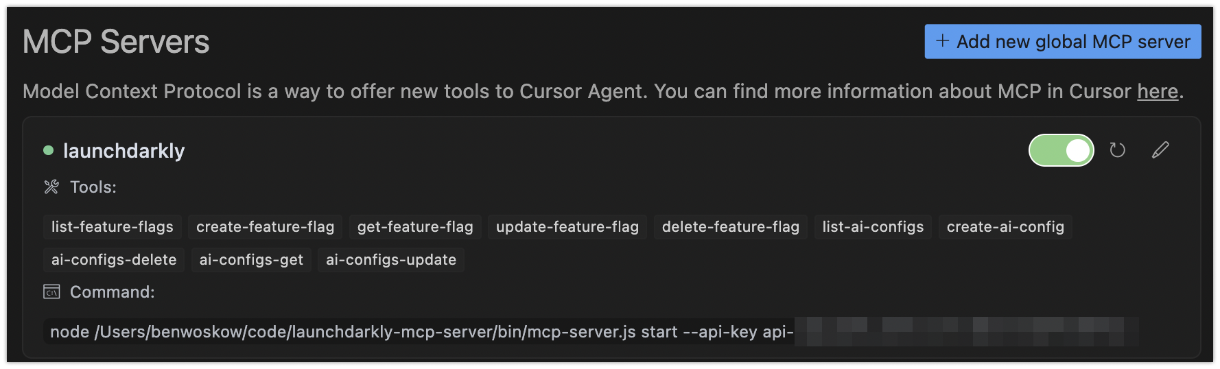This screenshot has height=369, width=1220.
Task: Click the refresh icon for launchdarkly server
Action: click(1117, 150)
